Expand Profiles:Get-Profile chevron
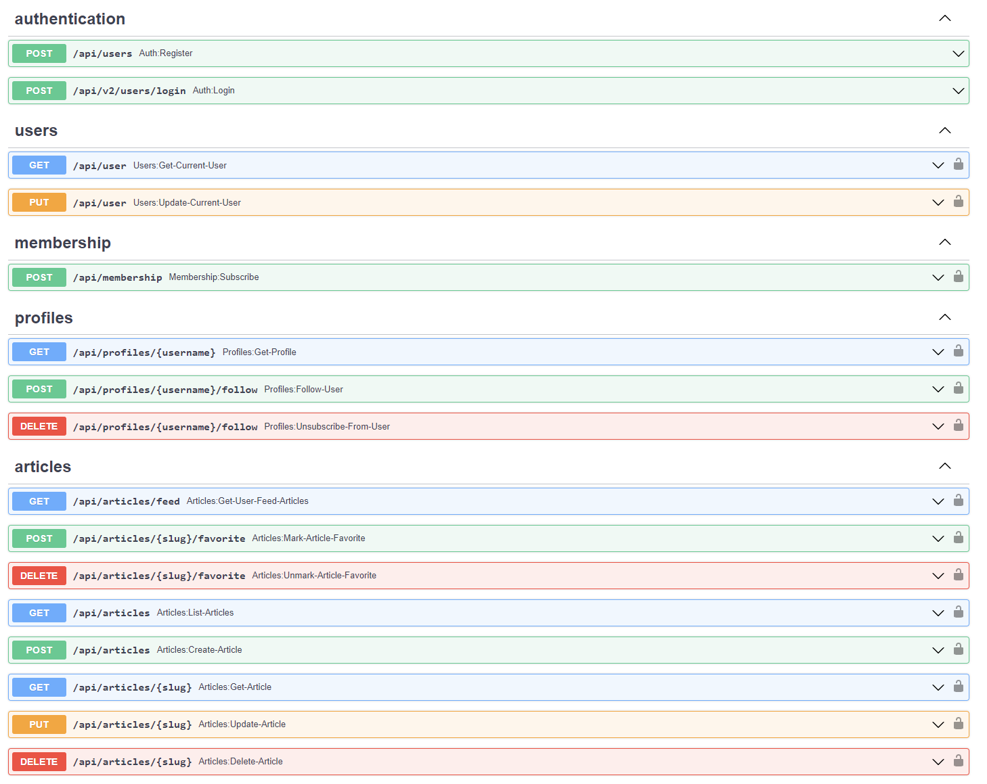 pyautogui.click(x=938, y=352)
